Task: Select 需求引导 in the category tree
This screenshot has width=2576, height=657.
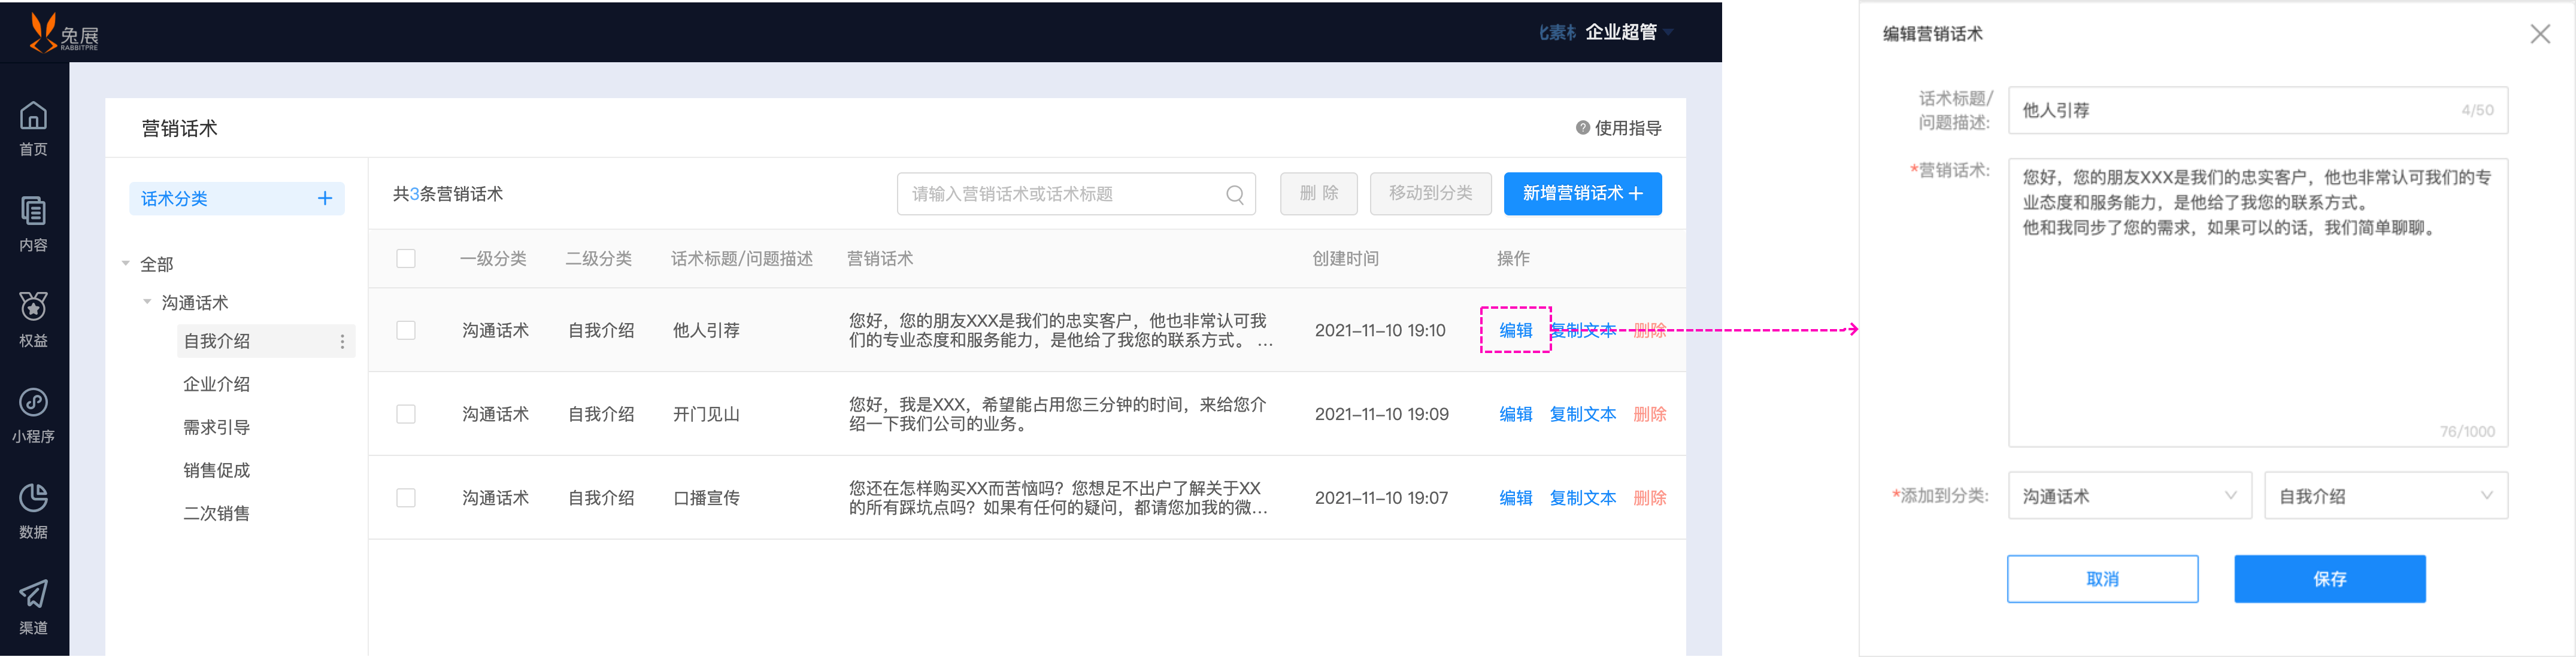Action: pos(217,427)
